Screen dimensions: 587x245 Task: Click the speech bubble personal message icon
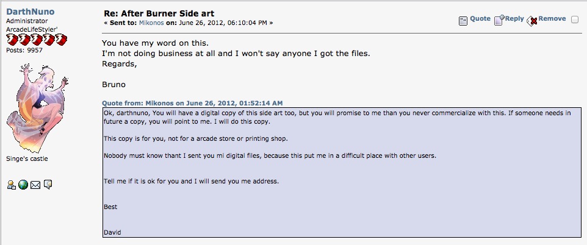tap(48, 185)
